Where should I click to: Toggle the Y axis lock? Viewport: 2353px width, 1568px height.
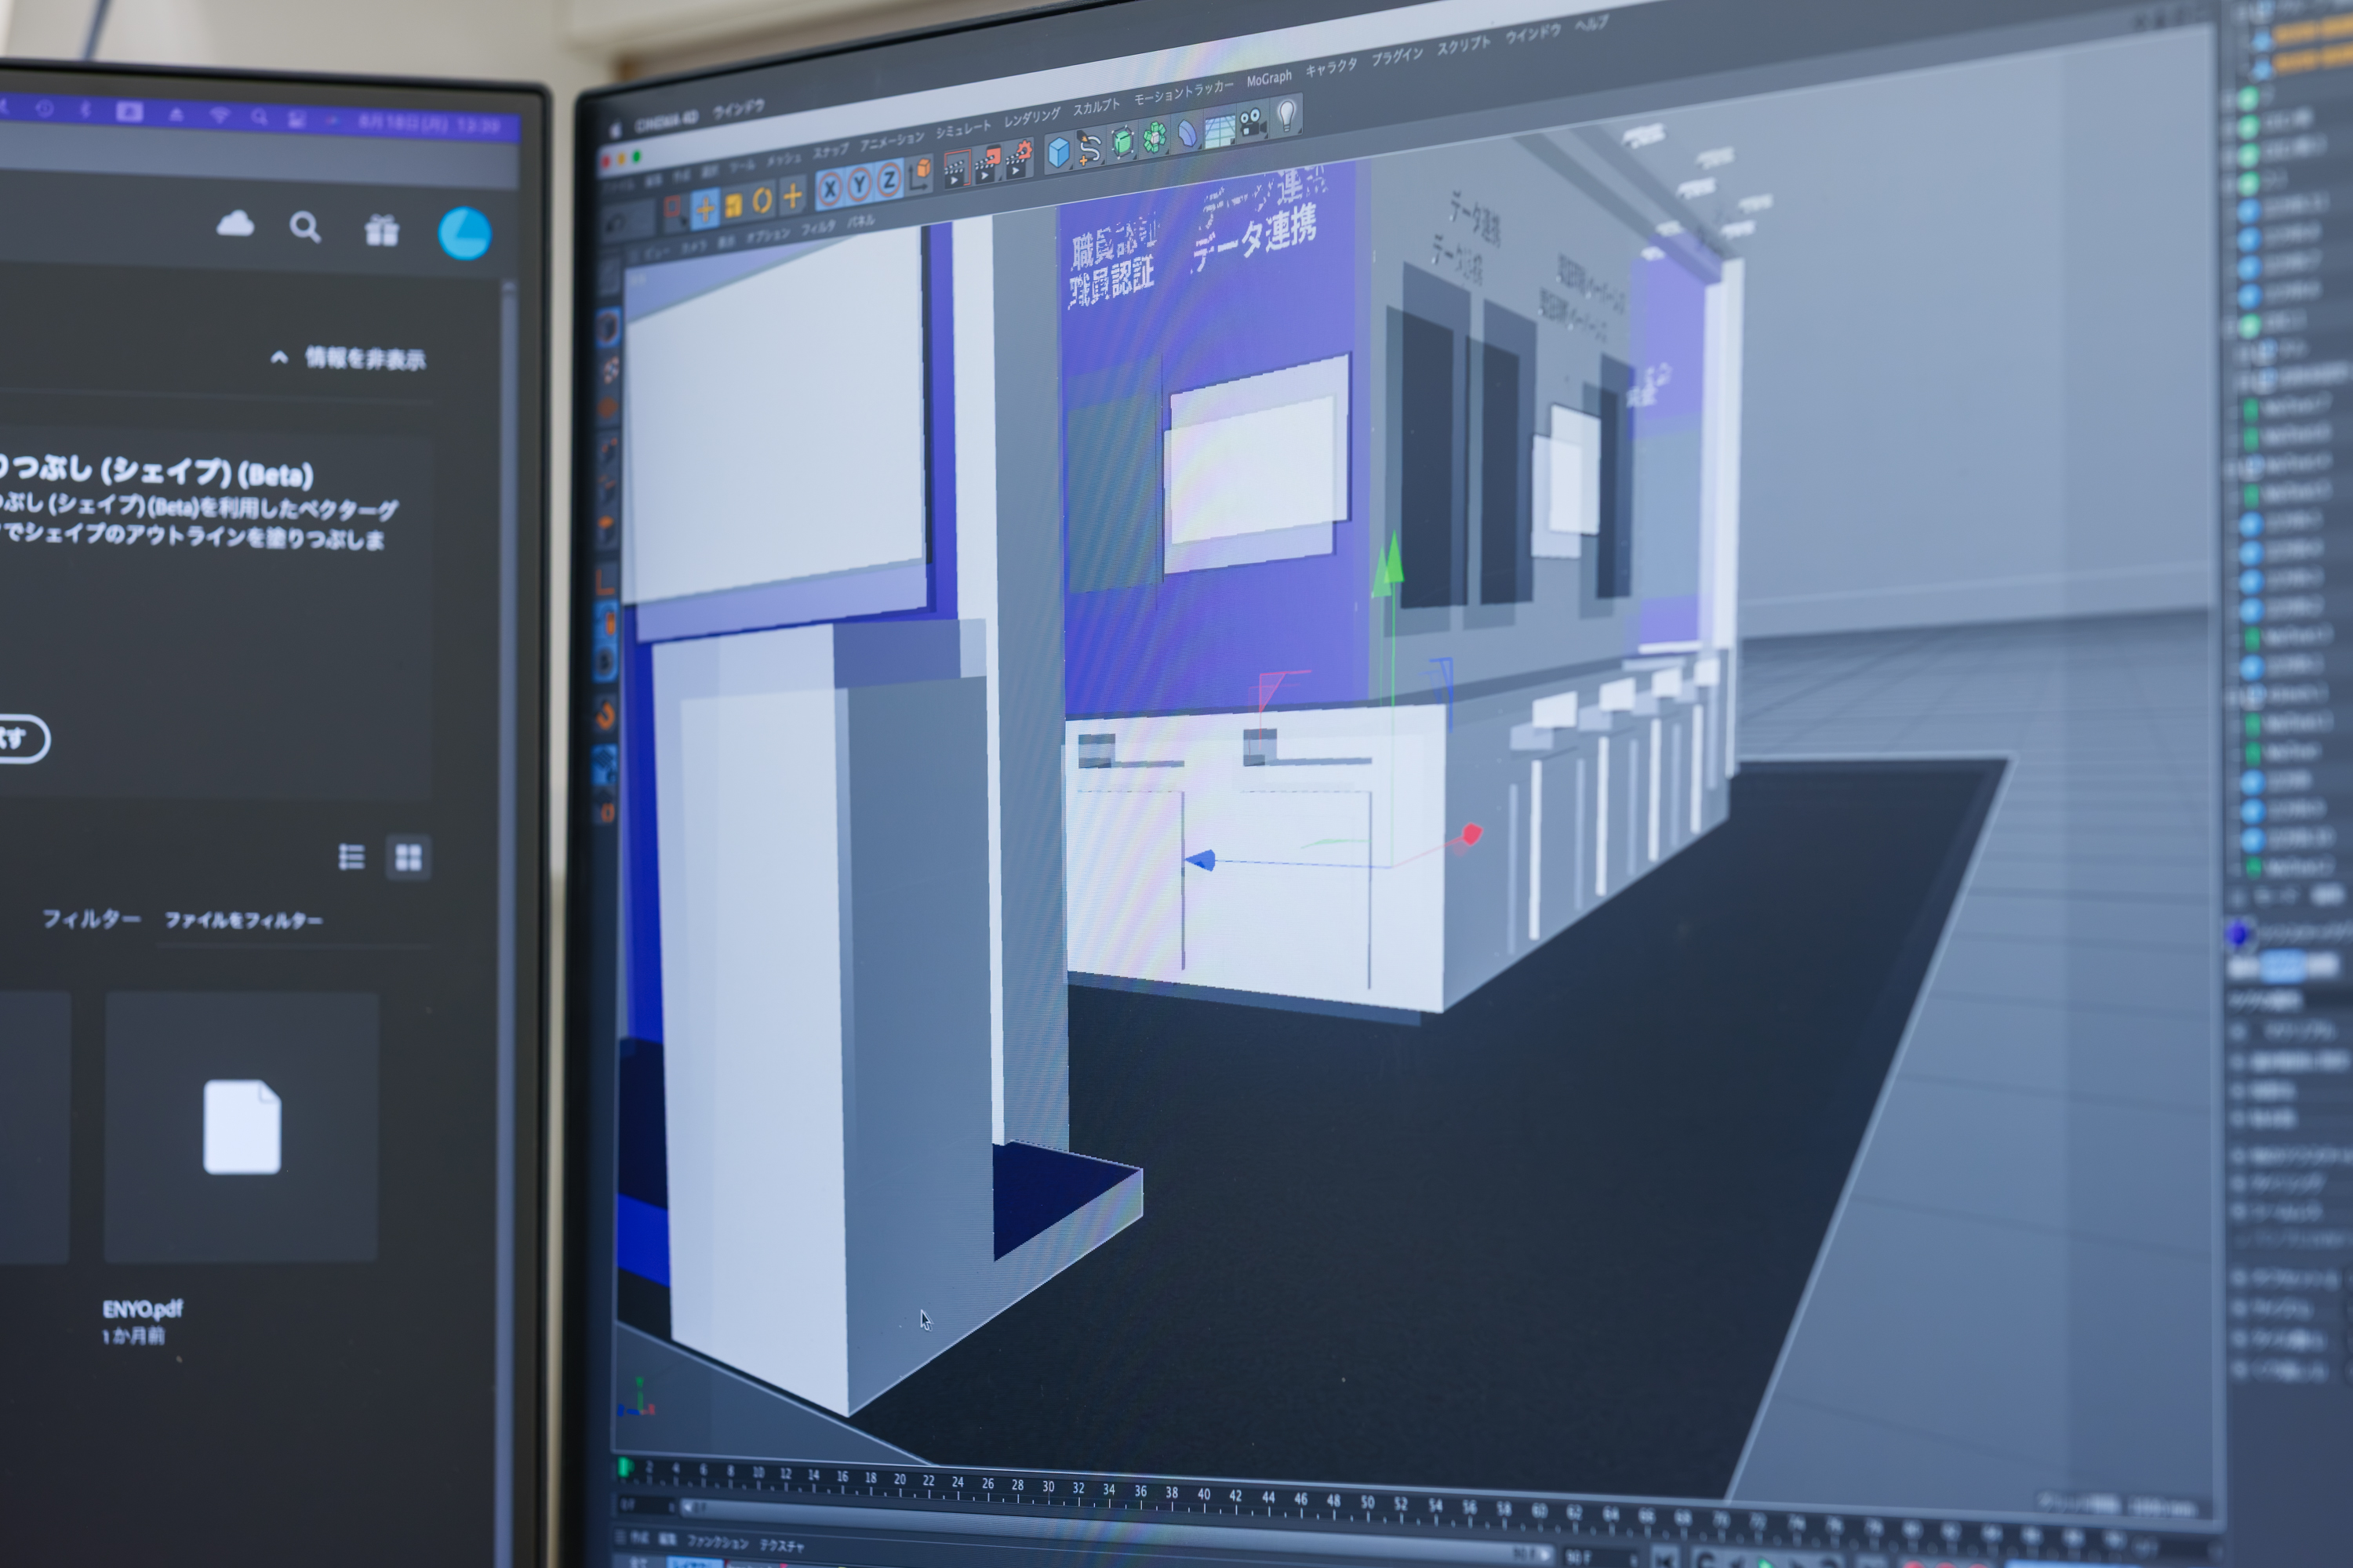pyautogui.click(x=860, y=186)
